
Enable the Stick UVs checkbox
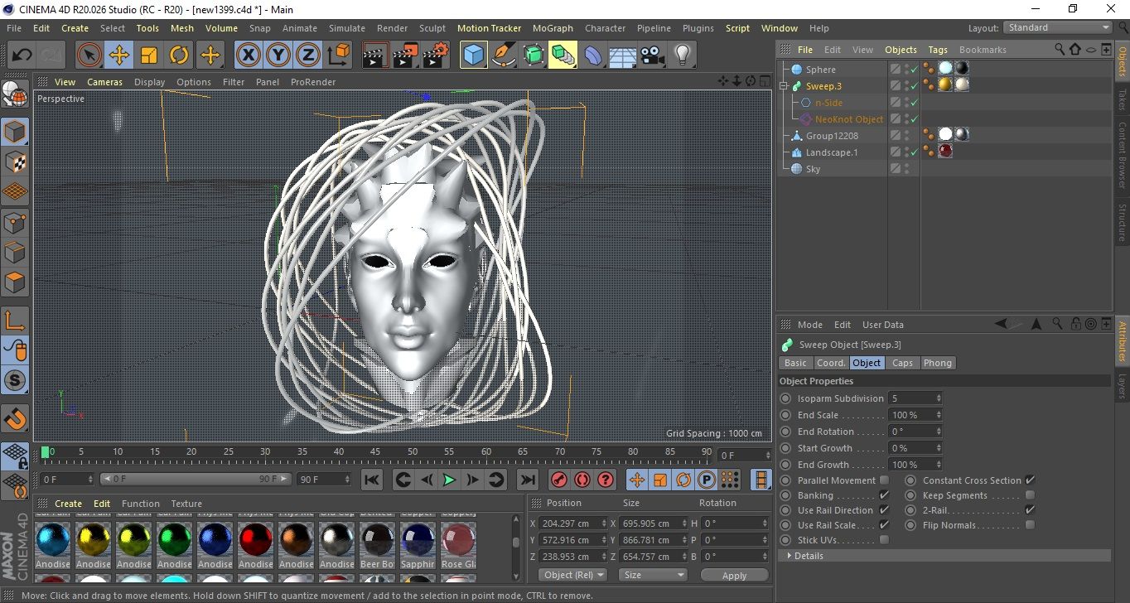[x=884, y=540]
